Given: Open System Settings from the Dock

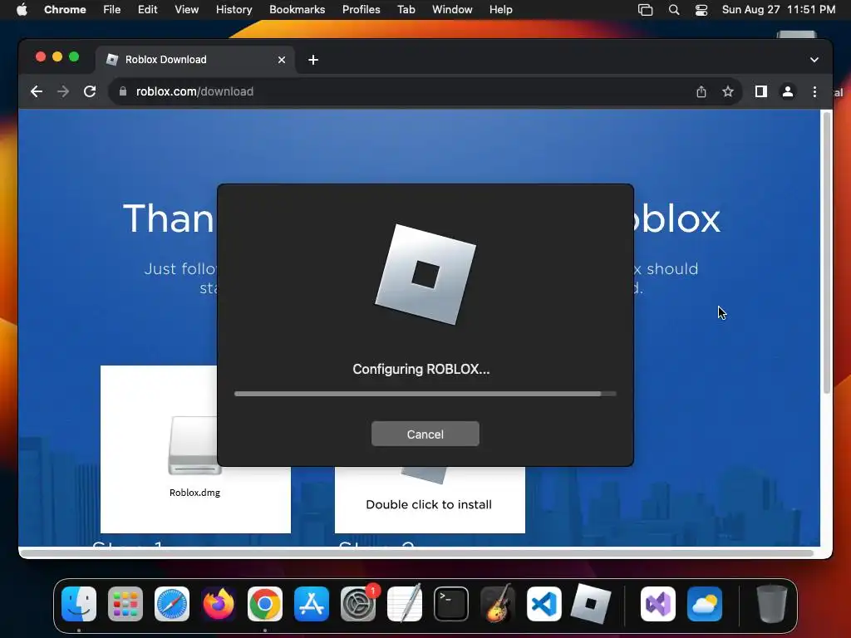Looking at the screenshot, I should (358, 604).
